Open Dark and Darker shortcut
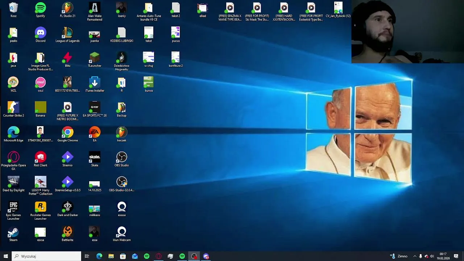Screen dimensions: 464x261 [x=67, y=209]
